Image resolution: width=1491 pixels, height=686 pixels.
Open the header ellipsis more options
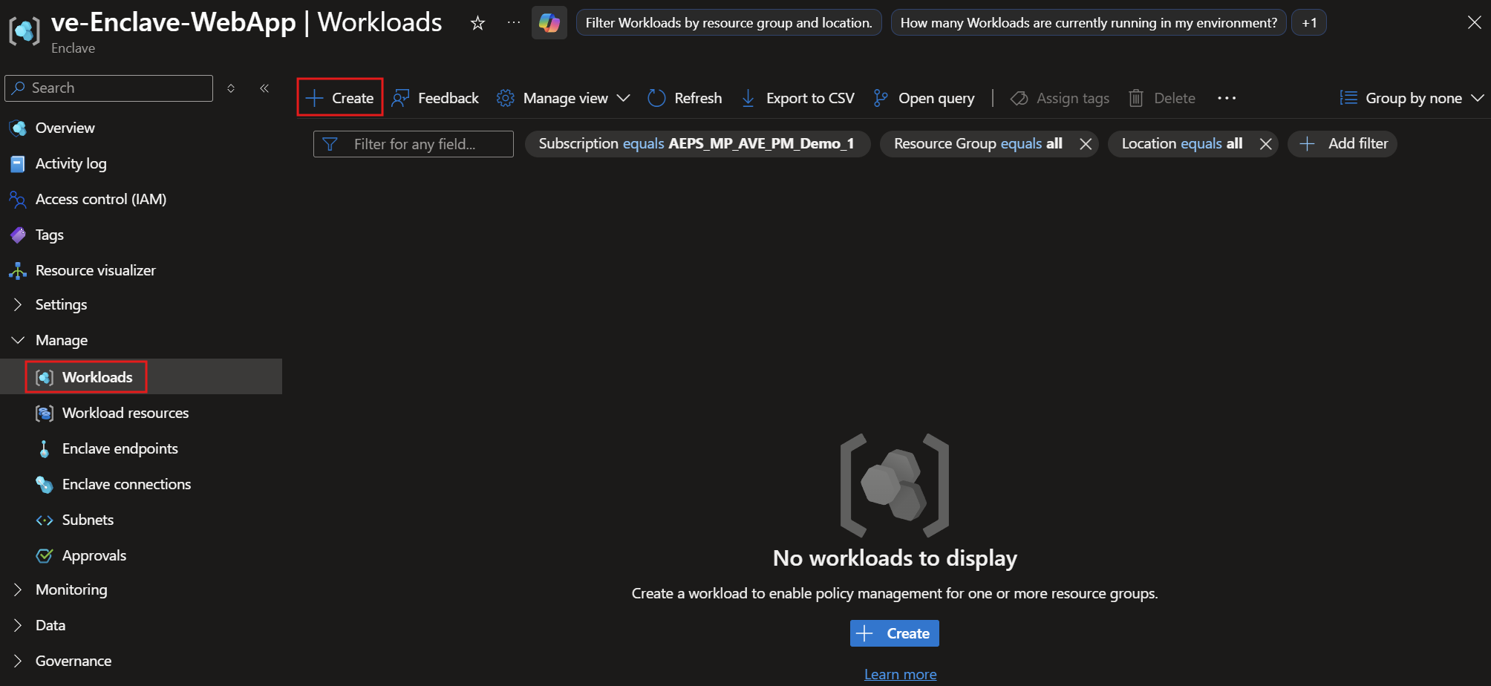click(514, 23)
